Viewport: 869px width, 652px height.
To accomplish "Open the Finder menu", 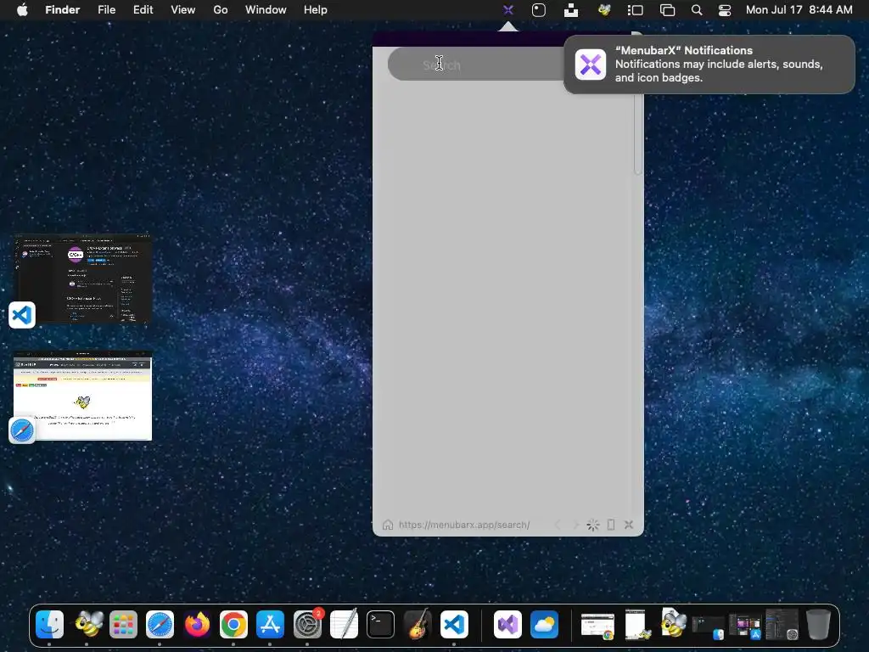I will click(63, 10).
